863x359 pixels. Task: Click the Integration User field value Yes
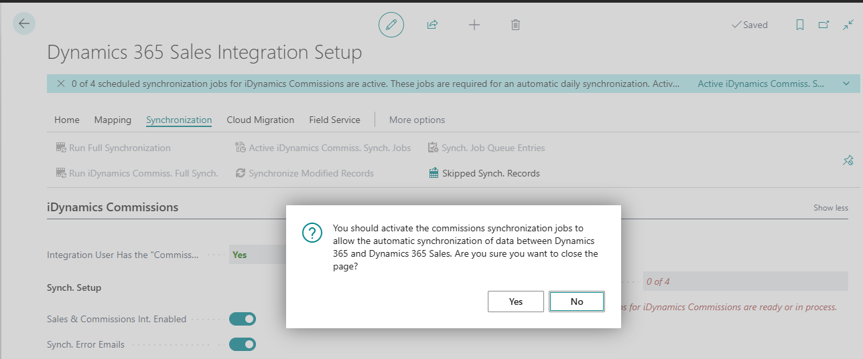coord(239,255)
